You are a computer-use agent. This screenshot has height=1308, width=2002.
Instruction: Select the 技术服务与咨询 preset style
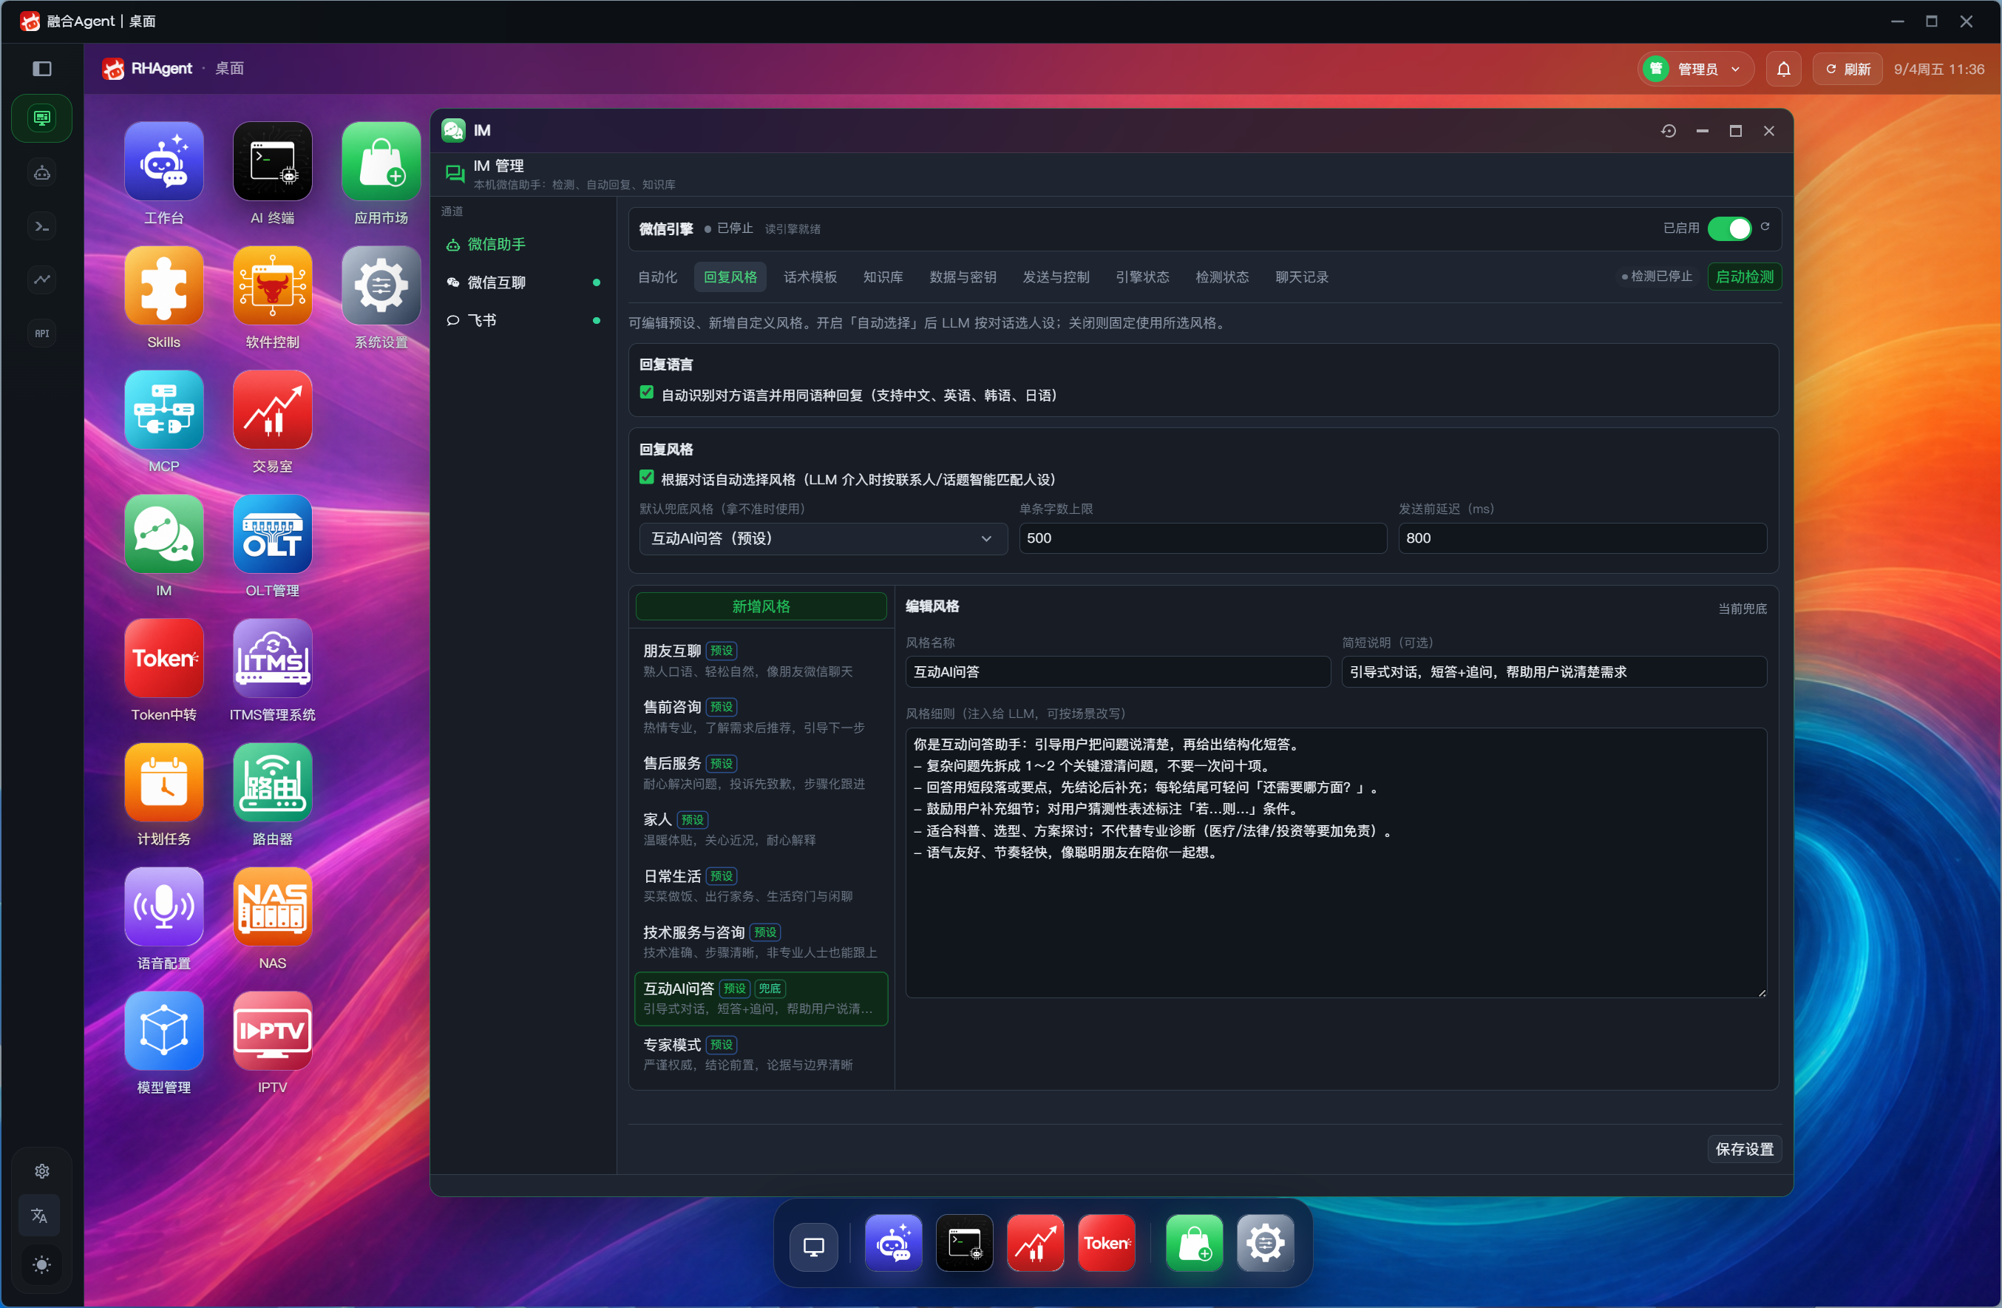pyautogui.click(x=761, y=942)
